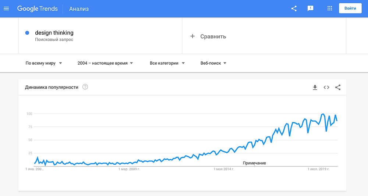
Task: Click the Примечание marker on the timeline
Action: coord(254,163)
